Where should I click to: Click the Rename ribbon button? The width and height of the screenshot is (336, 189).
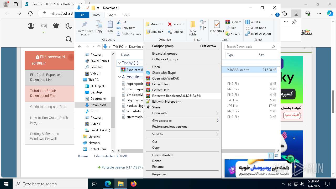176,32
